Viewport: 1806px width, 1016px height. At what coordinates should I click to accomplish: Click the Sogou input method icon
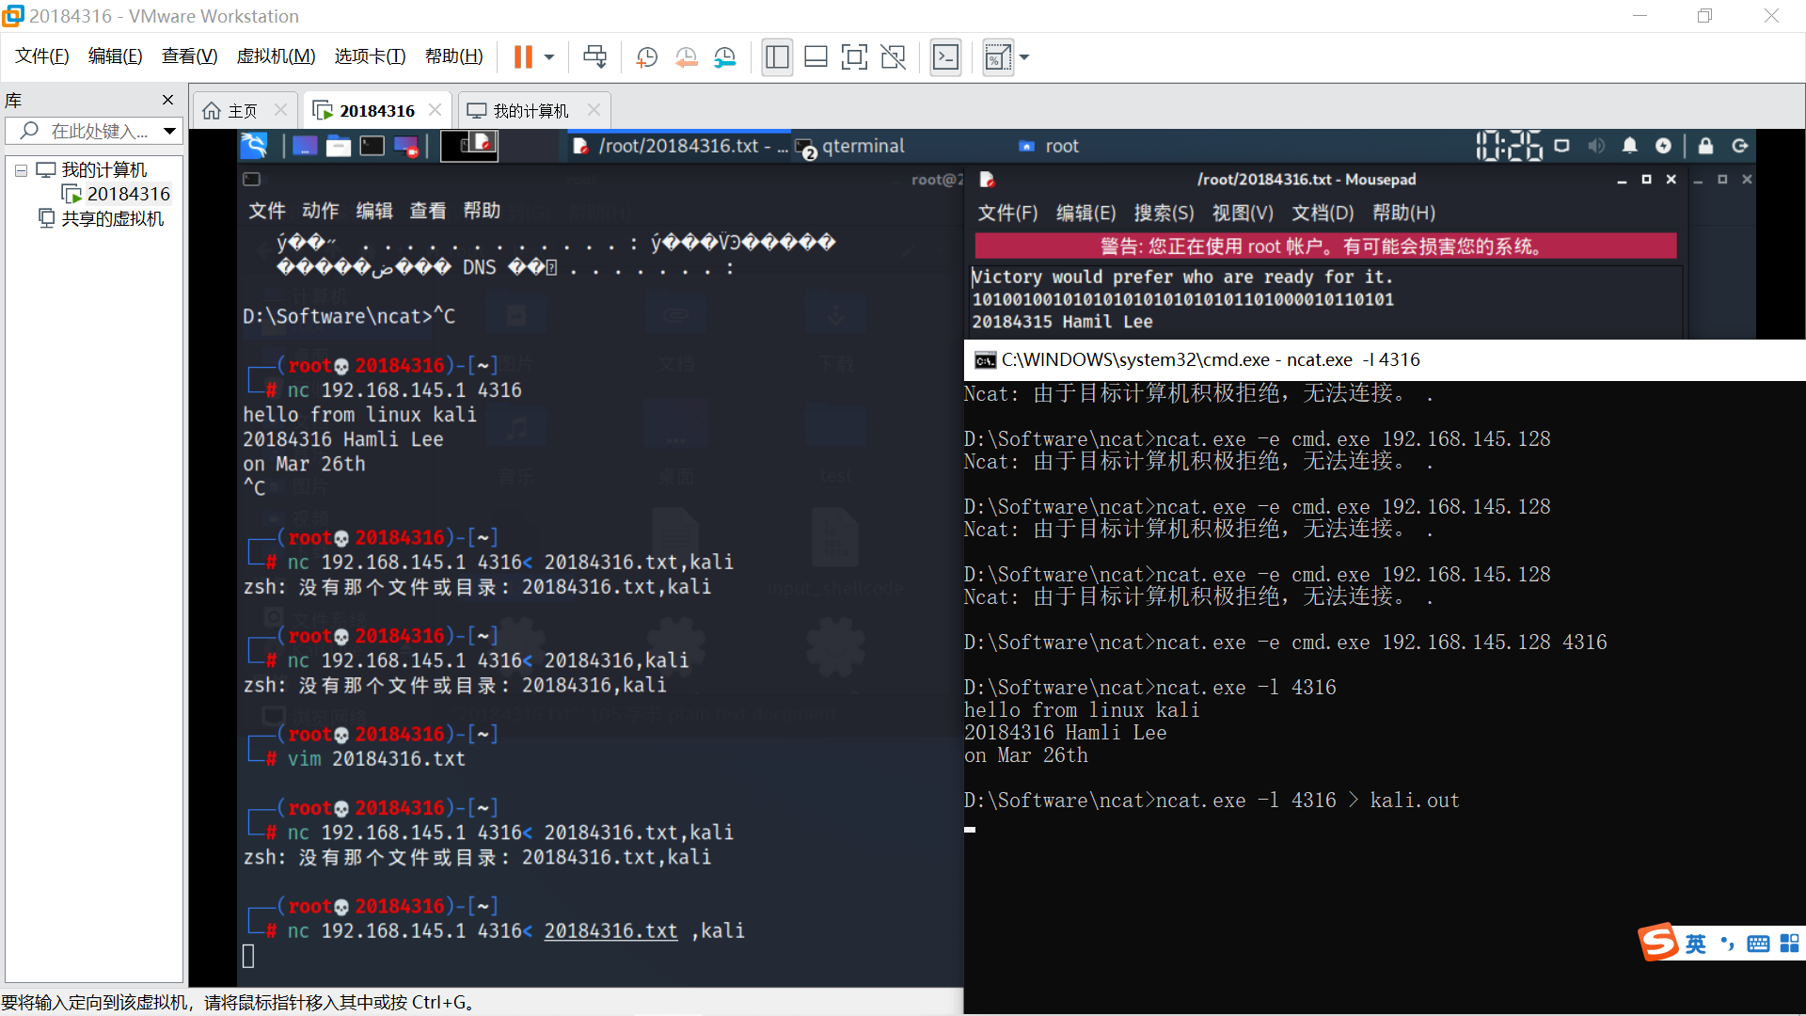(1658, 942)
